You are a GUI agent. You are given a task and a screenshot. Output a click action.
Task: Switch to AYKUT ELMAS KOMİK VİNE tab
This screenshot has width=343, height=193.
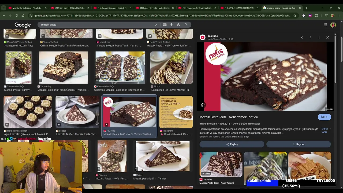(x=239, y=8)
